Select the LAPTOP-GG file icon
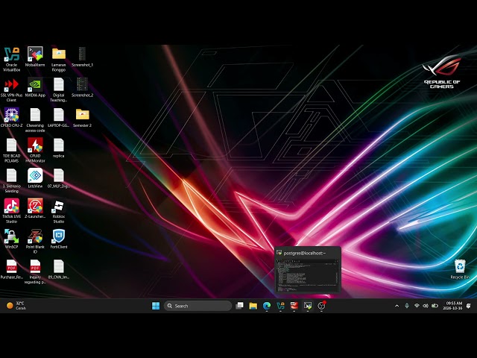 [x=59, y=117]
